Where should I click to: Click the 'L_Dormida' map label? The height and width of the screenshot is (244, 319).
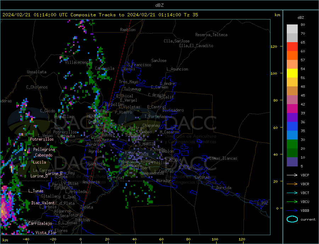pyautogui.click(x=222, y=188)
